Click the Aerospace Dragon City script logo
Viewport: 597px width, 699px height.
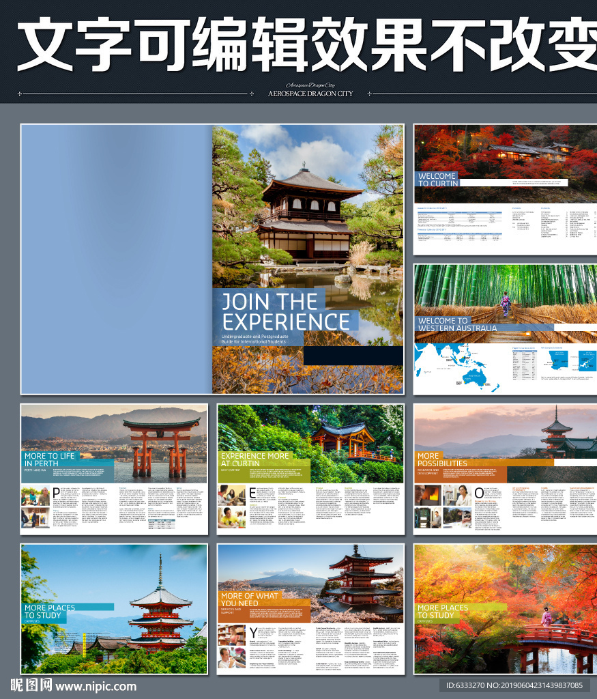click(310, 85)
